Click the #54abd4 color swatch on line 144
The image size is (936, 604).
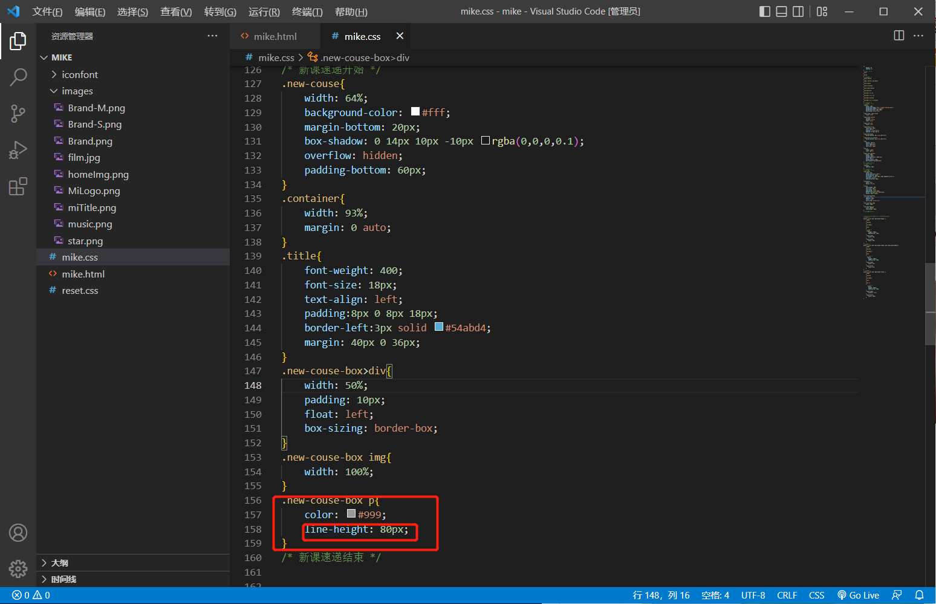(x=439, y=327)
